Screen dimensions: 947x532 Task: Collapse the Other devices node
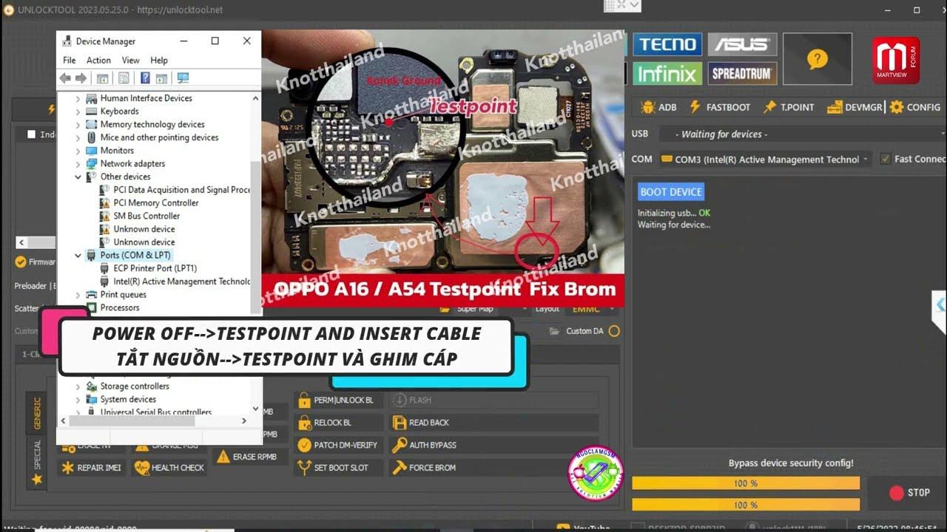tap(78, 177)
